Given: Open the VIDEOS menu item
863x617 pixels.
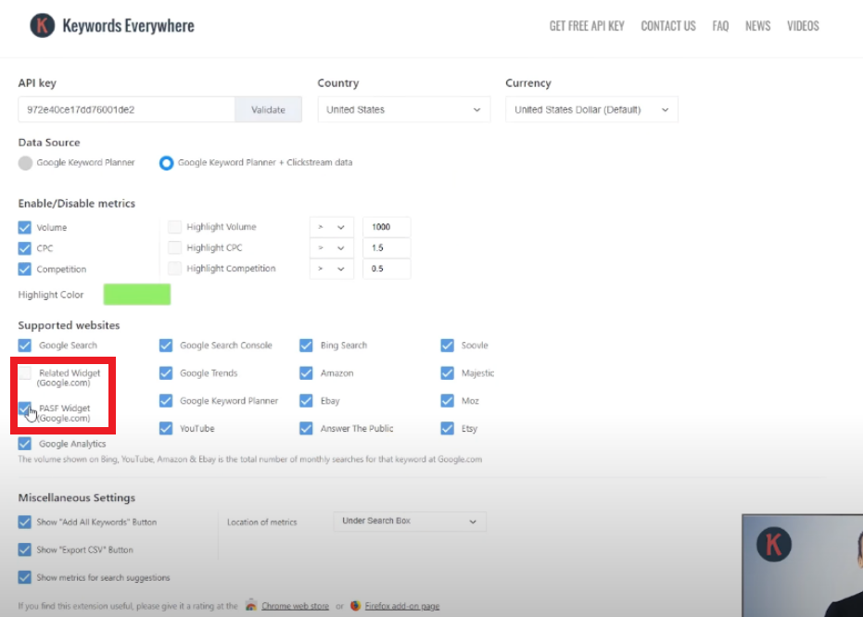Looking at the screenshot, I should [x=803, y=26].
